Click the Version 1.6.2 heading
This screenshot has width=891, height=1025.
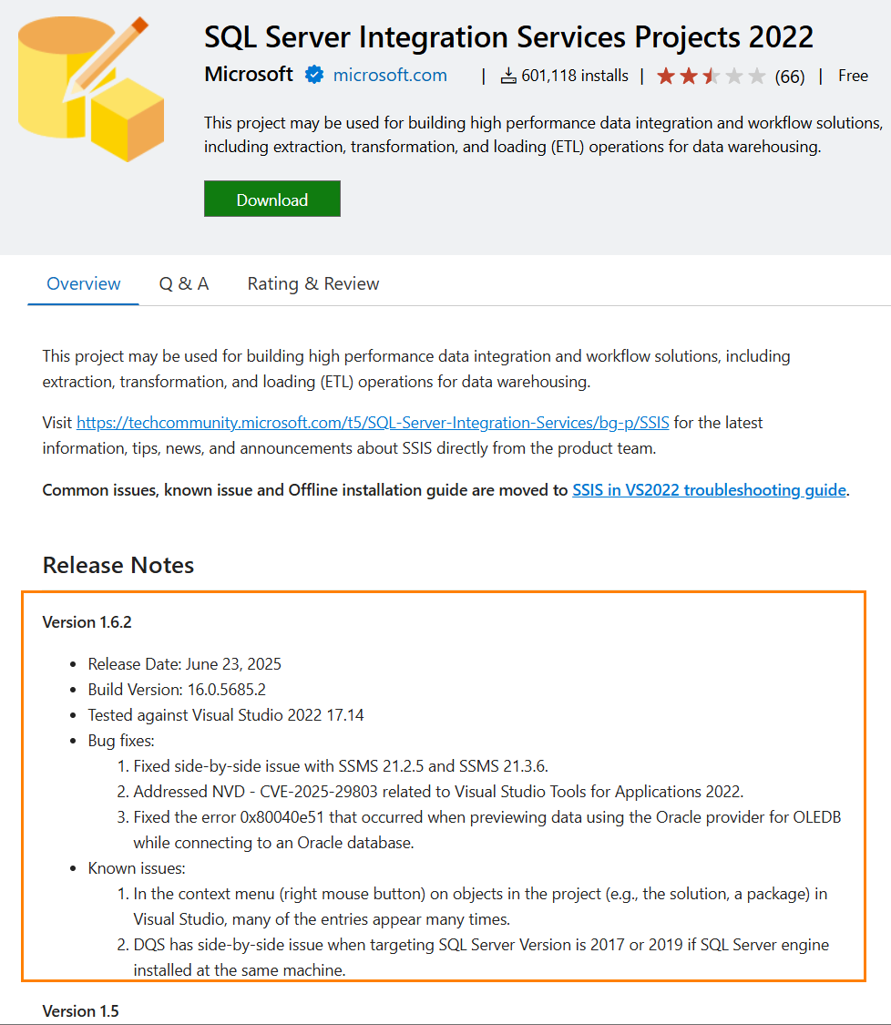tap(87, 622)
